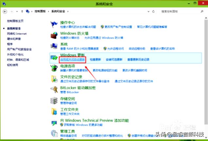The image size is (208, 141).
Task: Go up one level with the up arrow
Action: (x=22, y=12)
